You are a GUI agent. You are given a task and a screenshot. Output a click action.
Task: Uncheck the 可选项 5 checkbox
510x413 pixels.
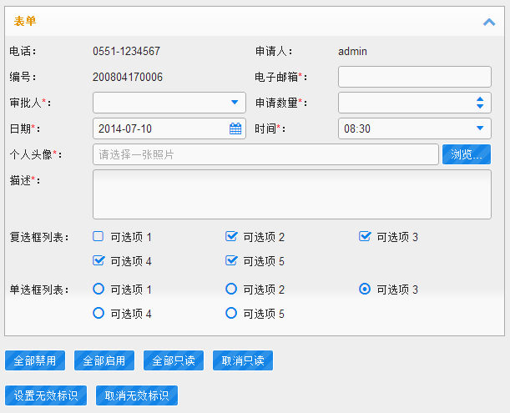[231, 260]
